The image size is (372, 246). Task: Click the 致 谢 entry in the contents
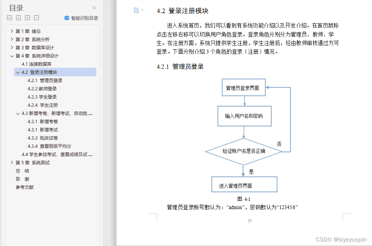click(22, 179)
